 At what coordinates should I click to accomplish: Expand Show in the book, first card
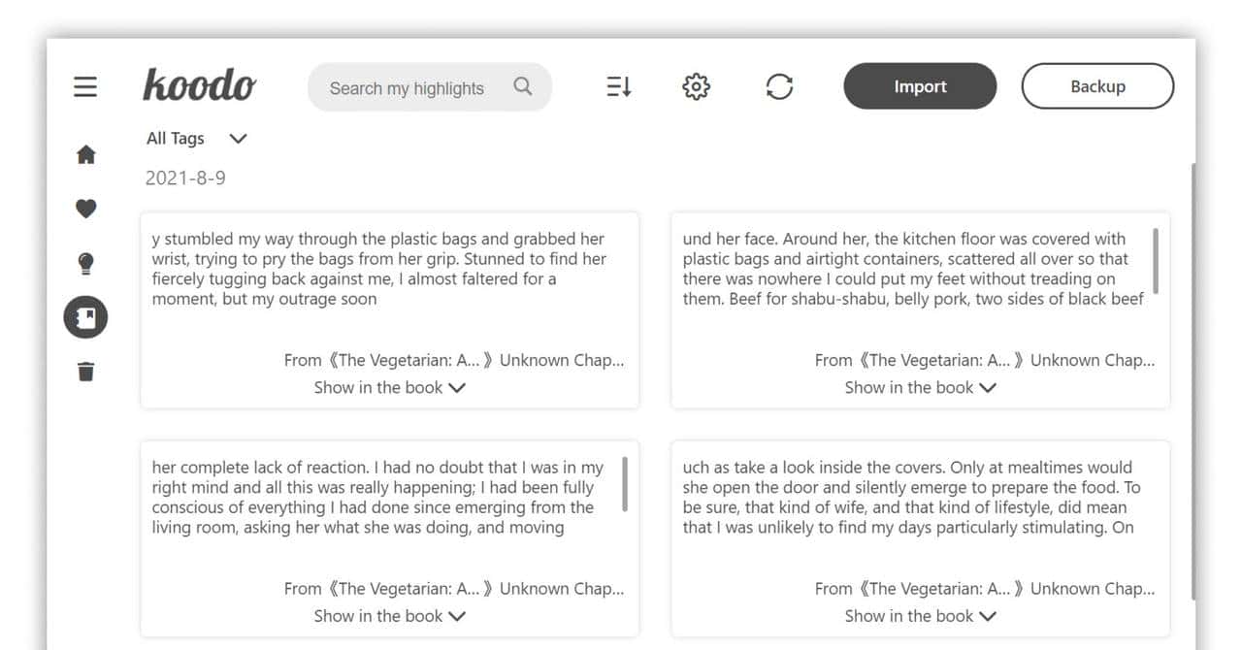389,387
